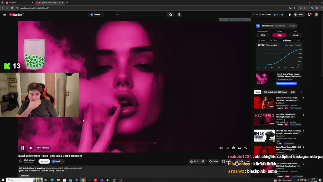This screenshot has height=182, width=323.
Task: Expand description with ...daha fazla
Action: [25, 176]
